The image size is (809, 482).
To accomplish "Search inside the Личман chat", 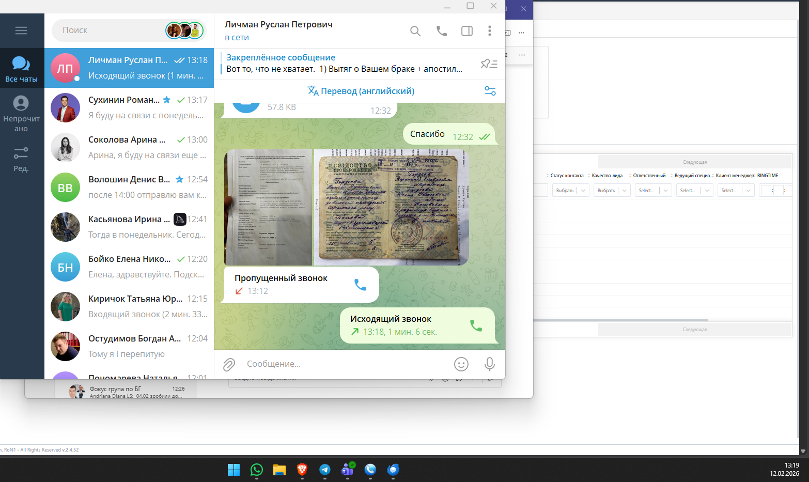I will click(415, 31).
